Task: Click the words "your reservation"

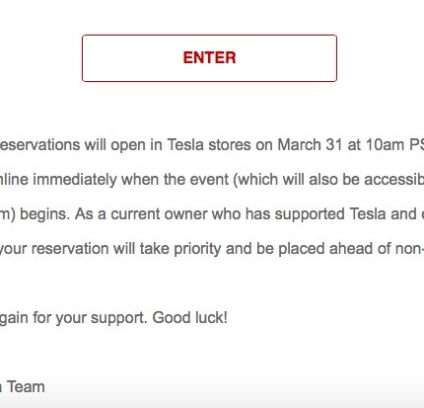Action: click(54, 249)
